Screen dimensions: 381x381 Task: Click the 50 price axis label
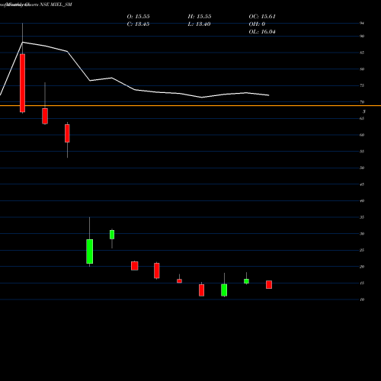coord(362,168)
